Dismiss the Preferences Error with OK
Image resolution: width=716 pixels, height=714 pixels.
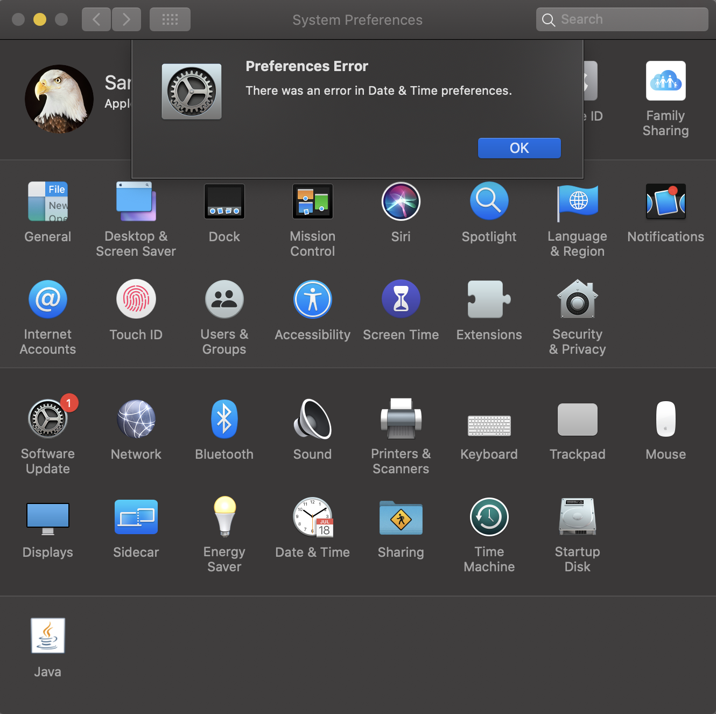click(x=520, y=148)
